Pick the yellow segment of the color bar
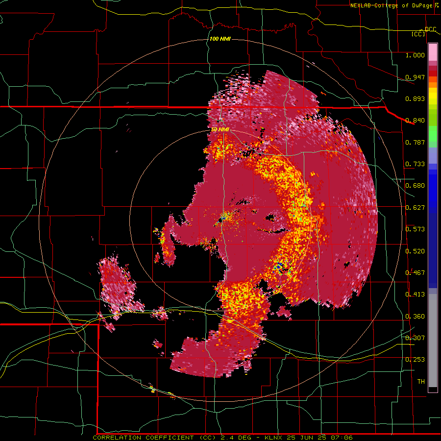 click(433, 96)
